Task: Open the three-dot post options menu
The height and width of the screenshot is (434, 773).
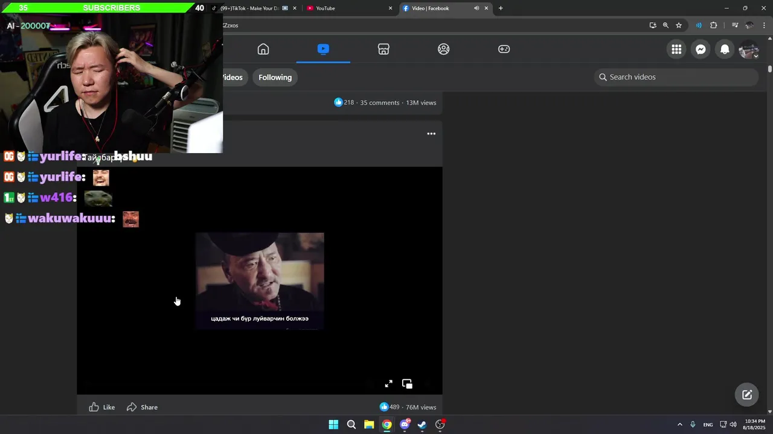Action: [x=431, y=134]
